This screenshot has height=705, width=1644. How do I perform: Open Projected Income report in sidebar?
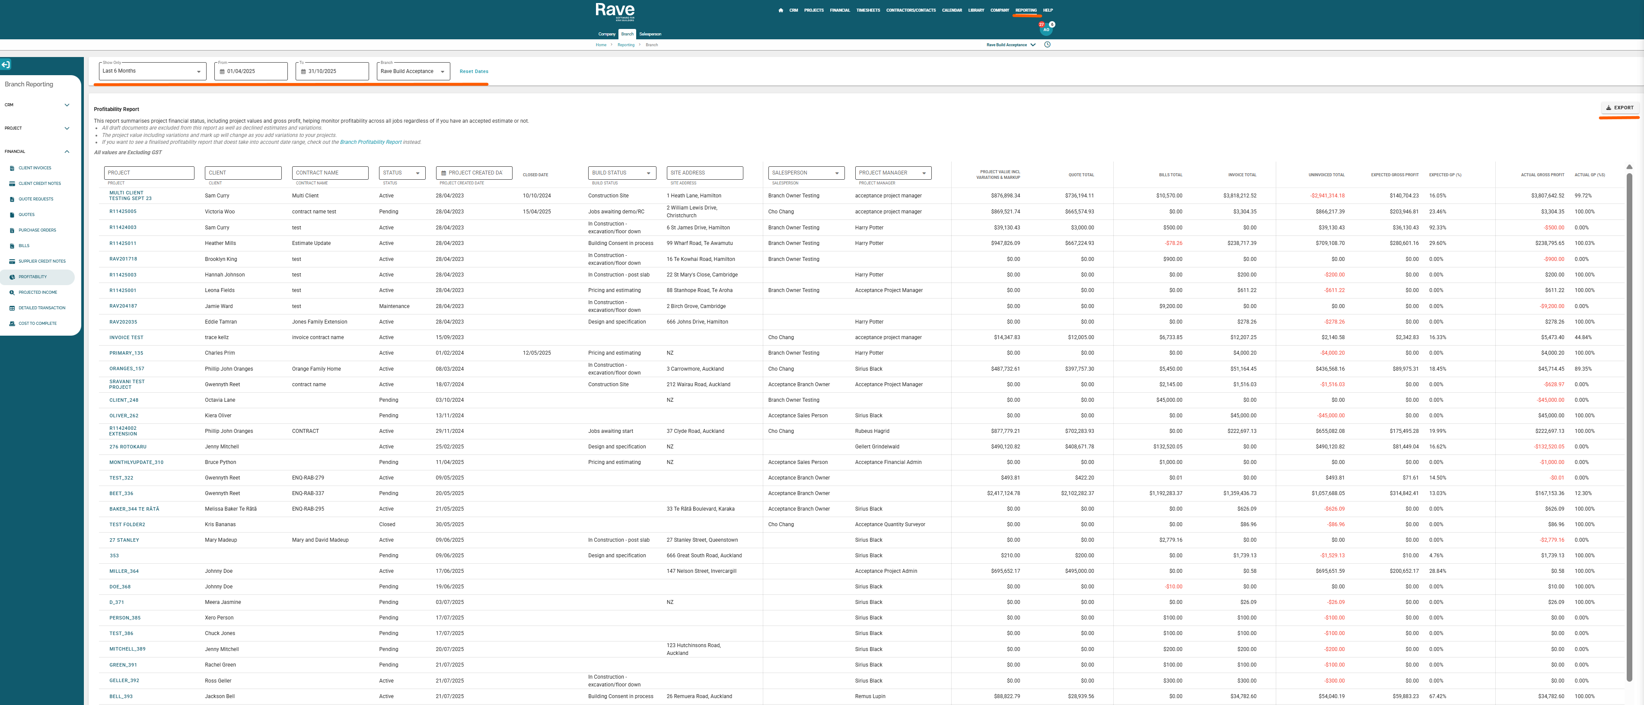pyautogui.click(x=38, y=292)
